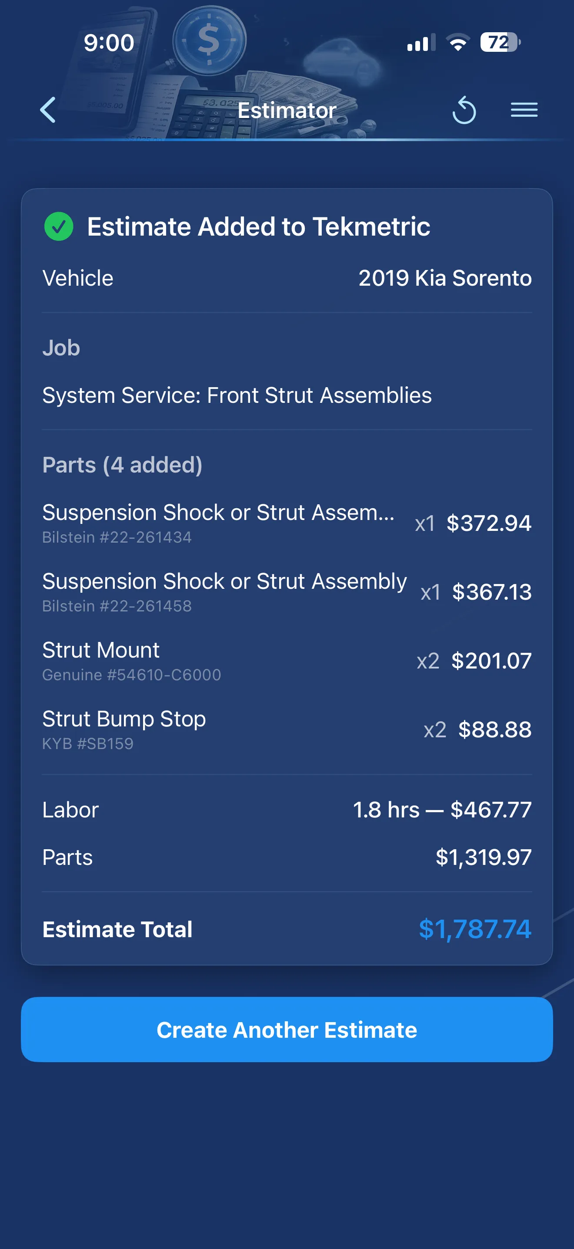The height and width of the screenshot is (1249, 574).
Task: Tap the Estimator title in the header
Action: (x=287, y=110)
